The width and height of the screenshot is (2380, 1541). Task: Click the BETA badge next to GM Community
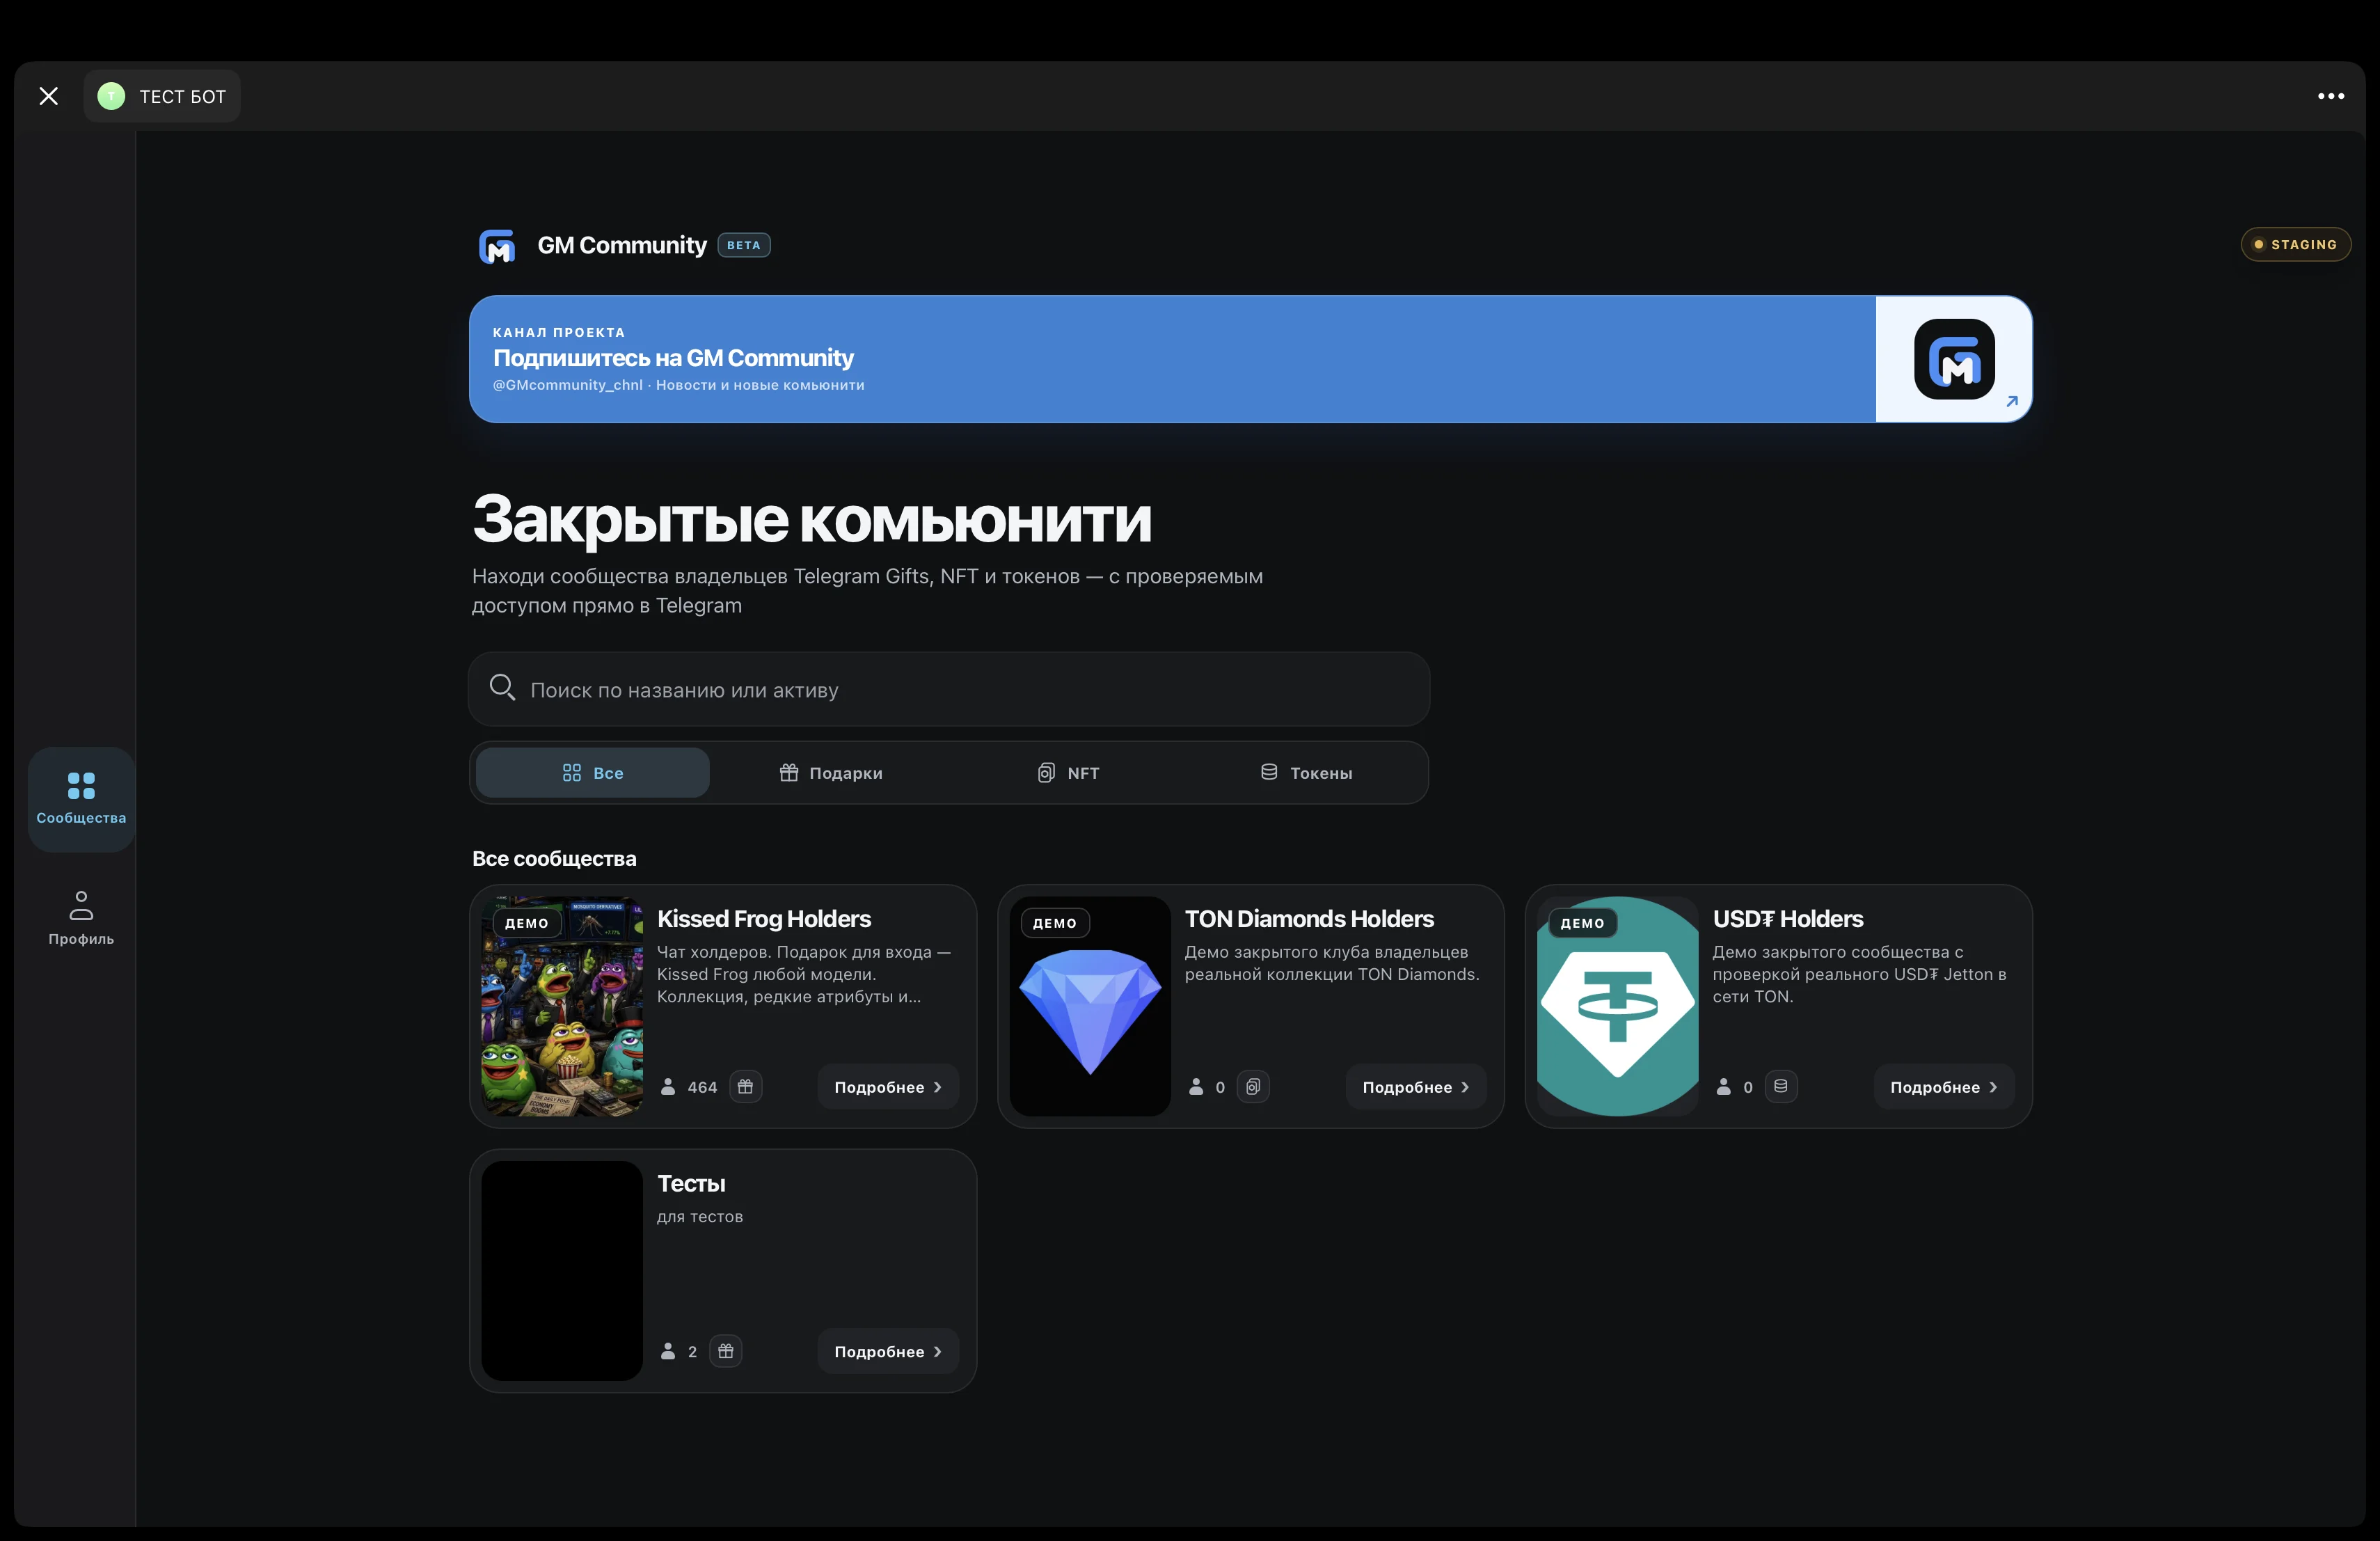click(x=744, y=245)
